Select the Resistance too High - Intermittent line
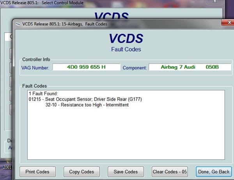 87,105
